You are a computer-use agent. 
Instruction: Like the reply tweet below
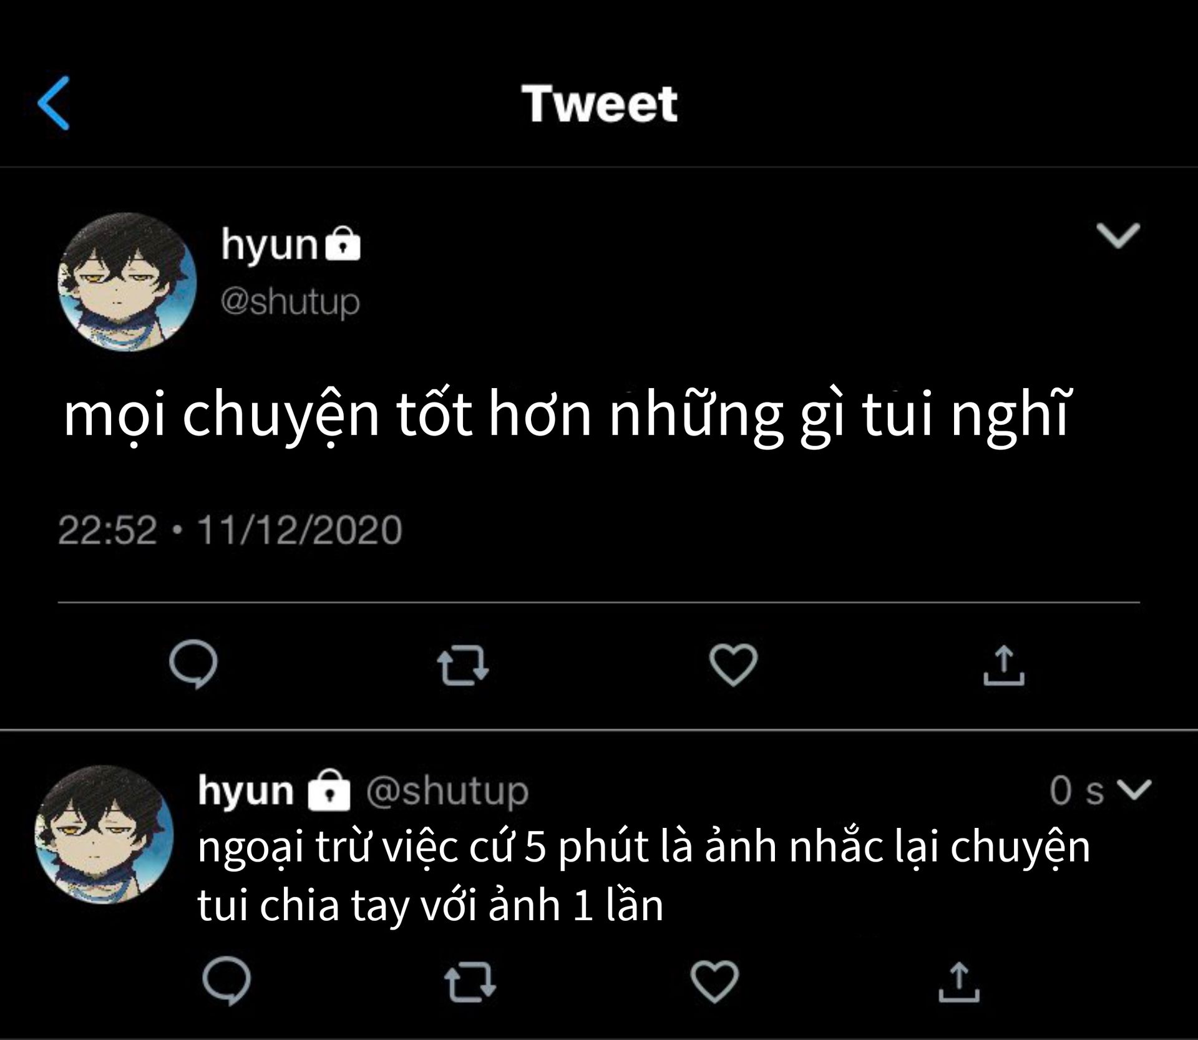(x=714, y=981)
